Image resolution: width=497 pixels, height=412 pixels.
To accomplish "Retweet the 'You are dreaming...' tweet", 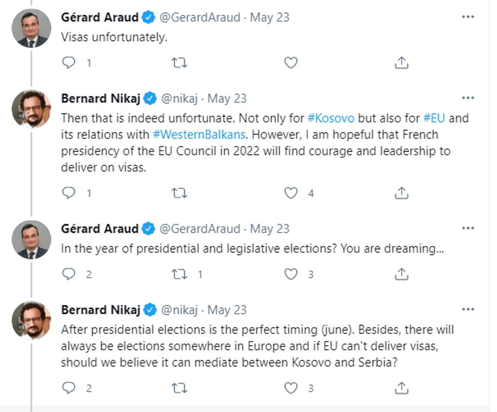I will [x=179, y=274].
